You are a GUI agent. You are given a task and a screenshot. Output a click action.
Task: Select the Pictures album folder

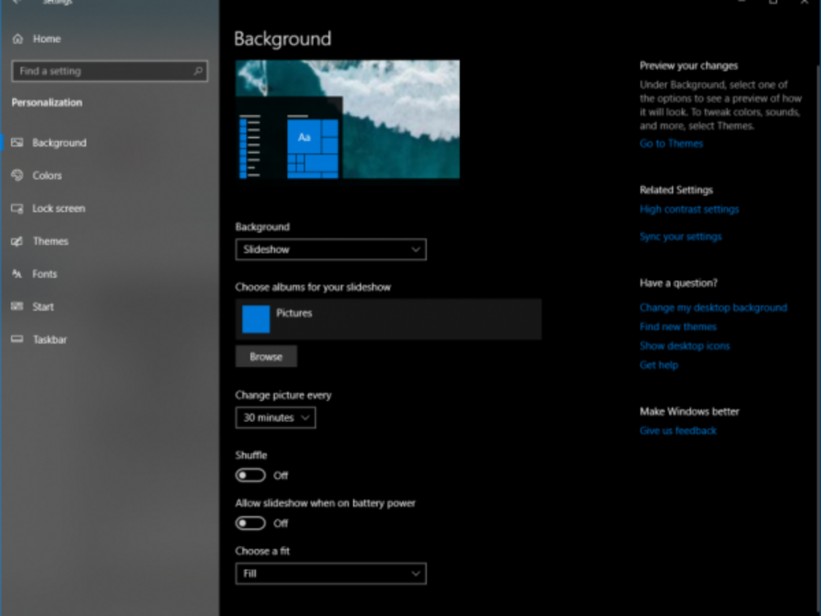[256, 319]
